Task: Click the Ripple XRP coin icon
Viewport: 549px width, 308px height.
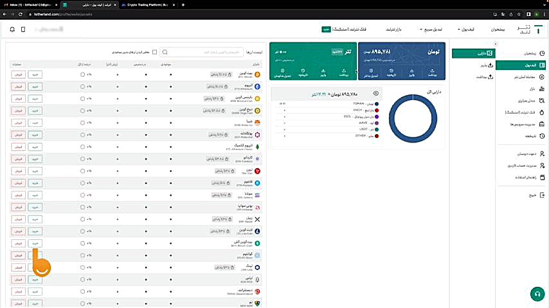Action: pyautogui.click(x=257, y=219)
